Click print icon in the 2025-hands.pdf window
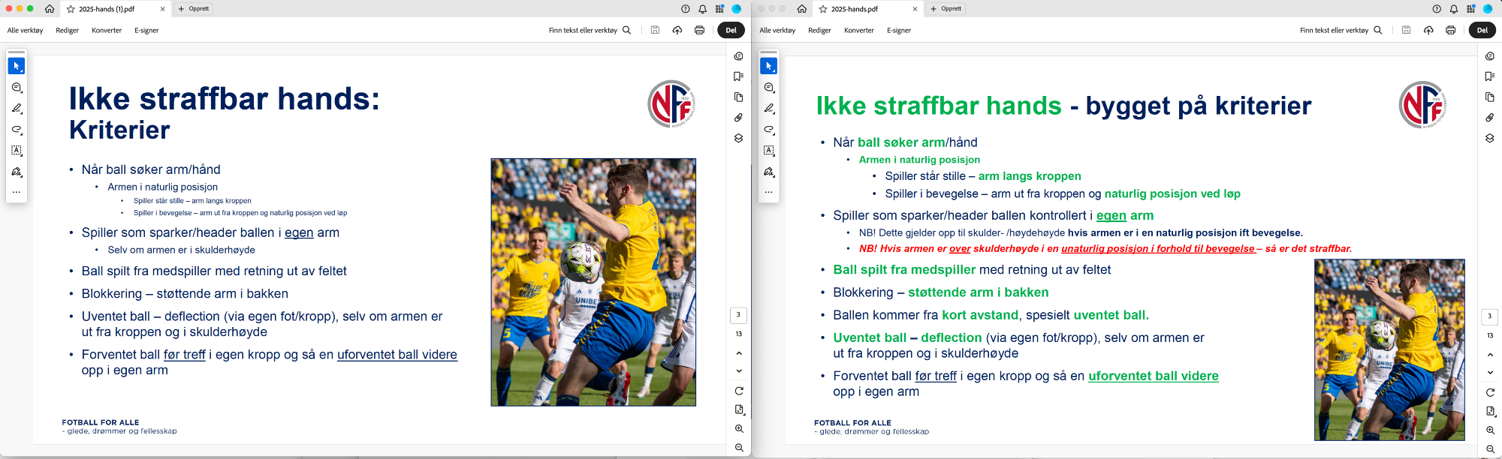The image size is (1502, 459). coord(1450,30)
